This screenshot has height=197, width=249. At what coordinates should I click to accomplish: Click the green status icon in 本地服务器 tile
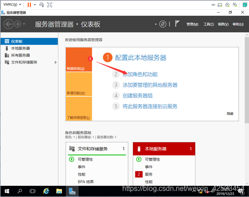[x=139, y=159]
